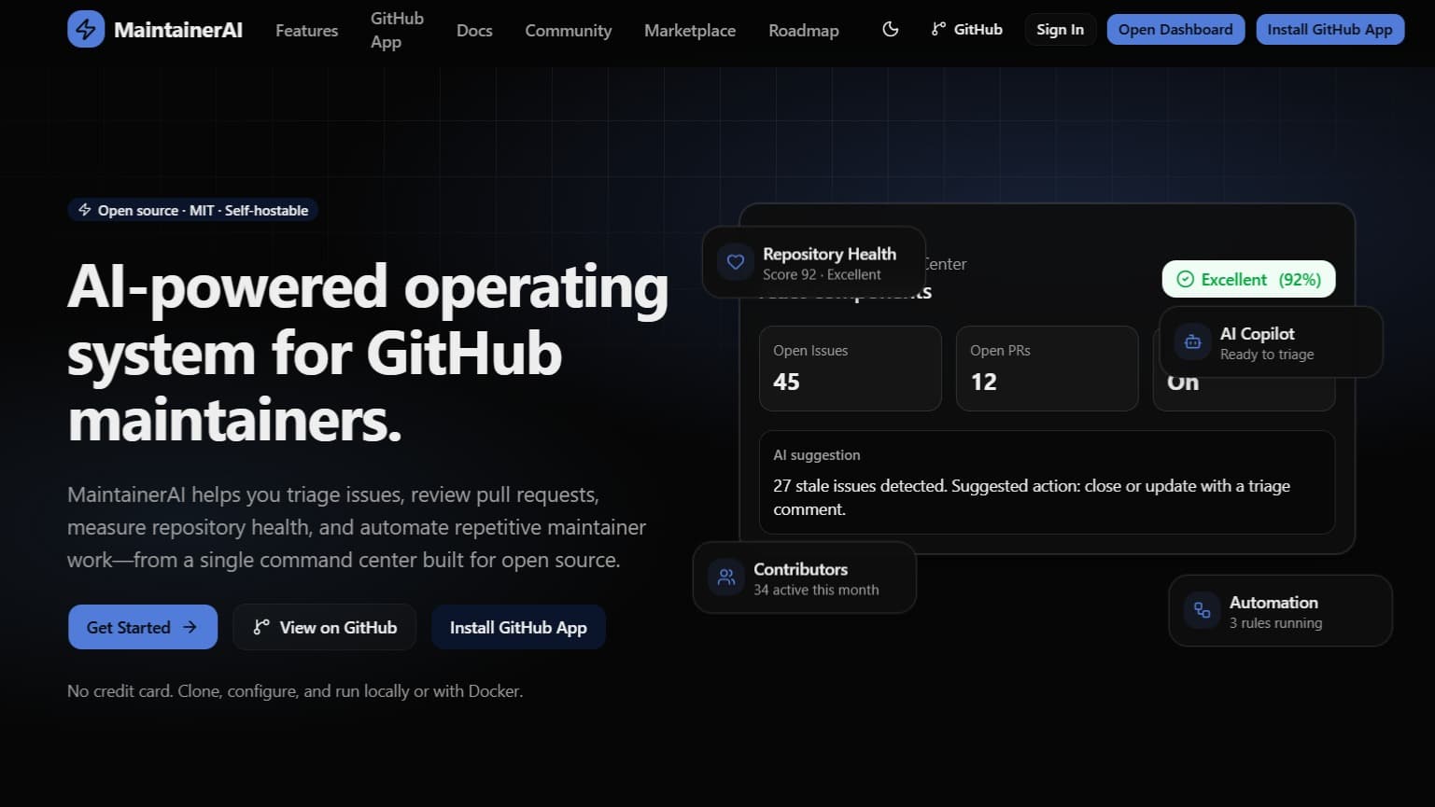Click the 'Repository Health' card title

(829, 254)
